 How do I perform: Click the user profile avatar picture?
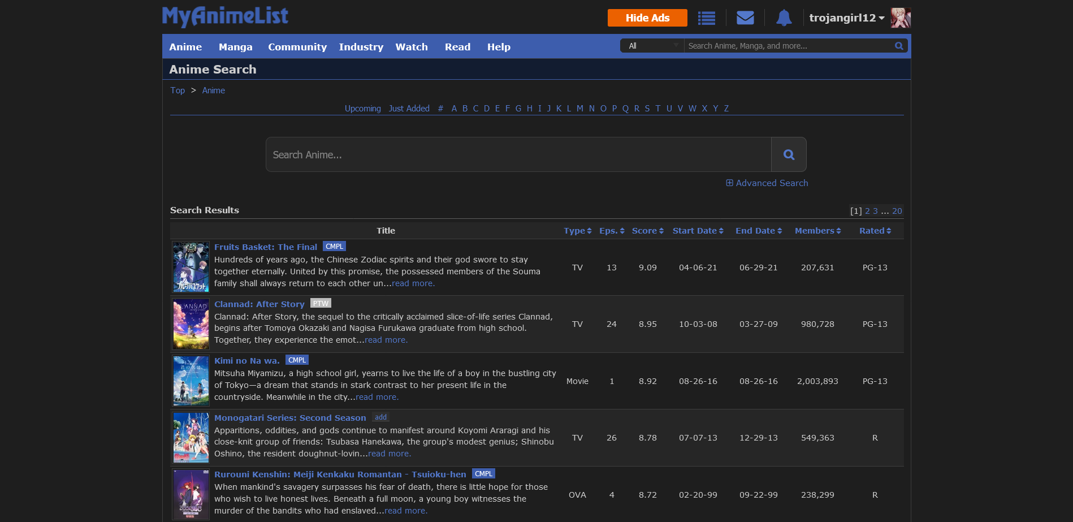click(x=900, y=18)
